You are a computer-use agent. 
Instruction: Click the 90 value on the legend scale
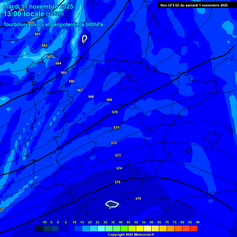click(x=197, y=222)
